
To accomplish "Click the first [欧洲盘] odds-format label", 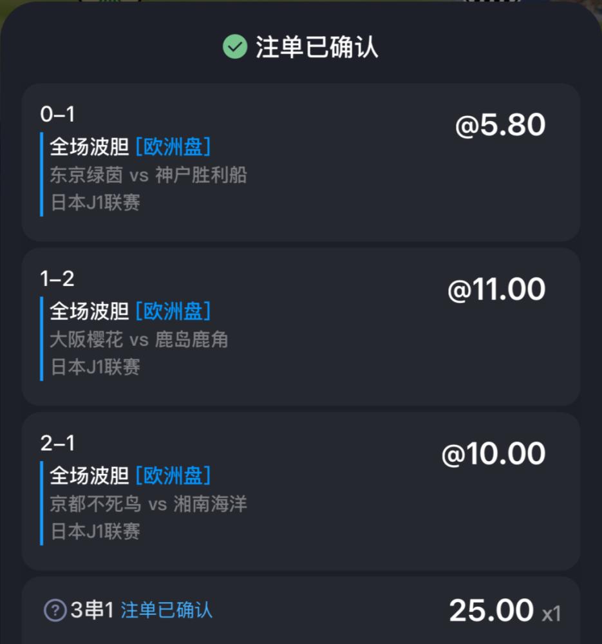I will 173,147.
